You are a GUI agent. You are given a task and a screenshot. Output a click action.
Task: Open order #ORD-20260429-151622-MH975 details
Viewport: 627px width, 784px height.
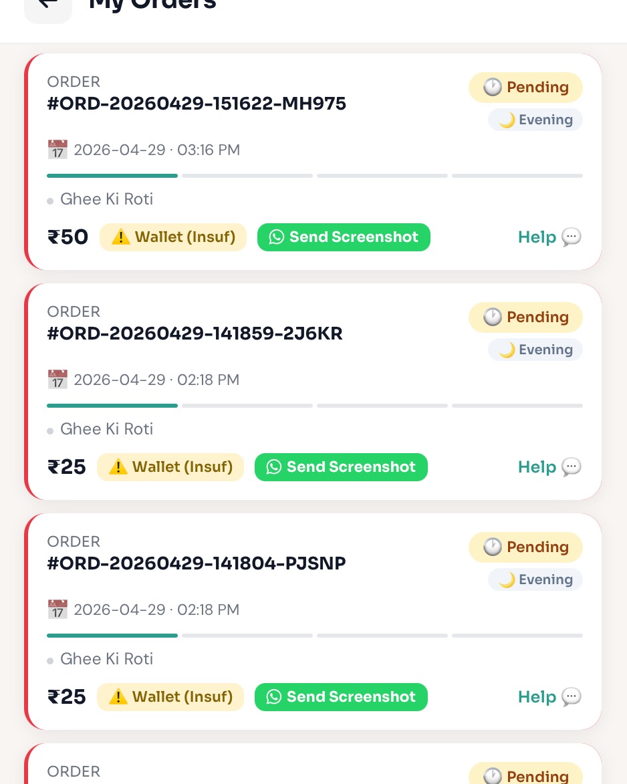point(197,104)
